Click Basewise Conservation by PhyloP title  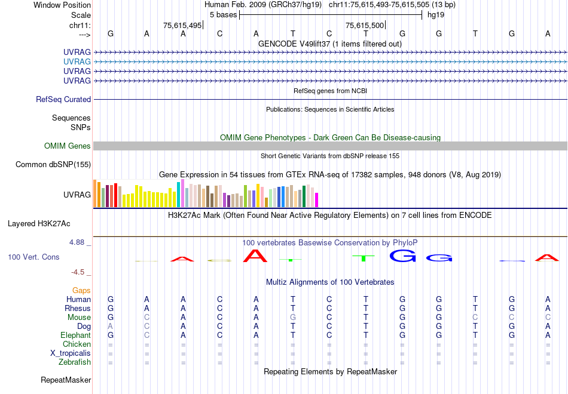[x=330, y=242]
